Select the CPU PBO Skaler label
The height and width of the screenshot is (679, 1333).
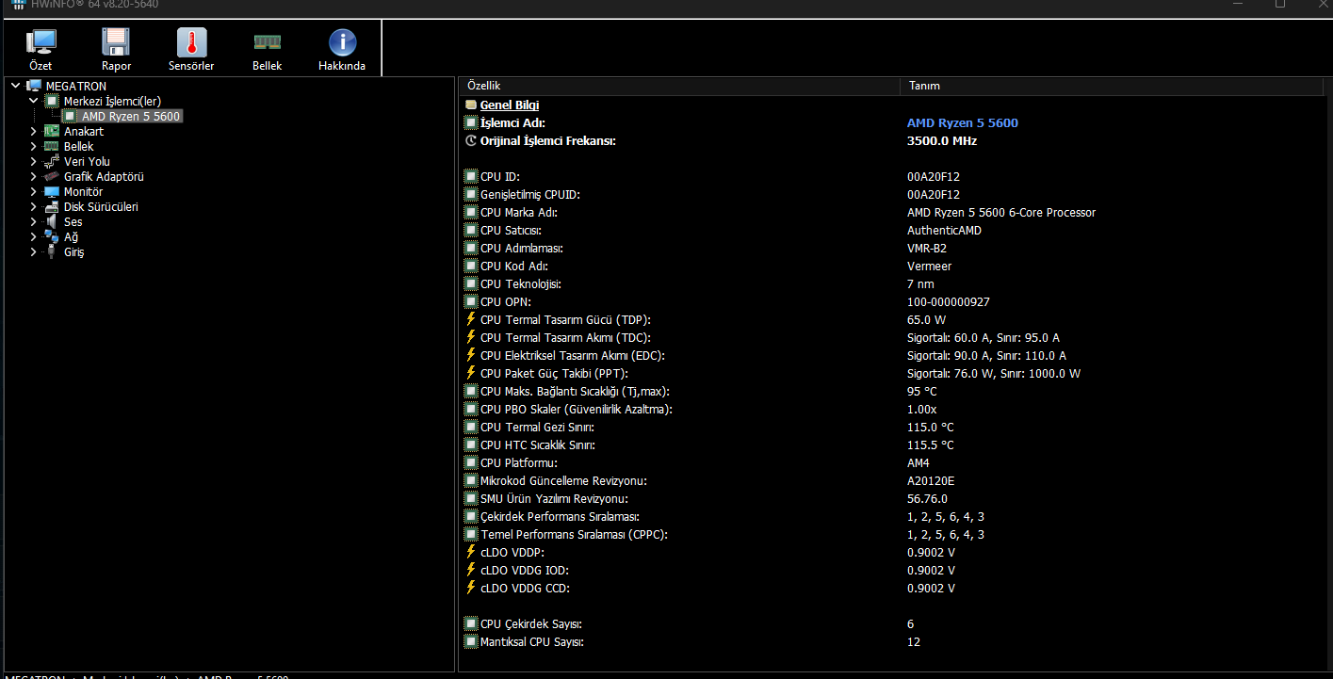[x=577, y=410]
